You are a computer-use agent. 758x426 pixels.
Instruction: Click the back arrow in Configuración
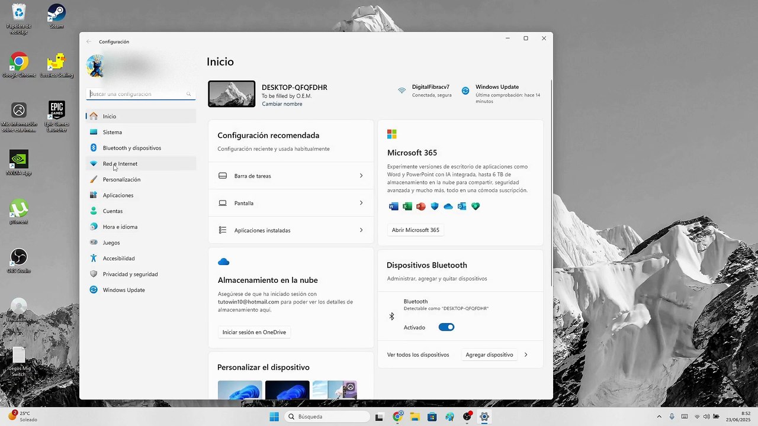(89, 41)
